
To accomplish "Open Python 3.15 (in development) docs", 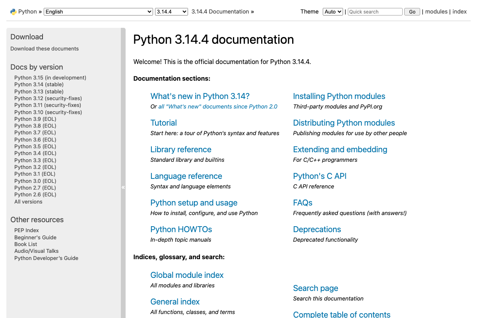I will pyautogui.click(x=50, y=78).
